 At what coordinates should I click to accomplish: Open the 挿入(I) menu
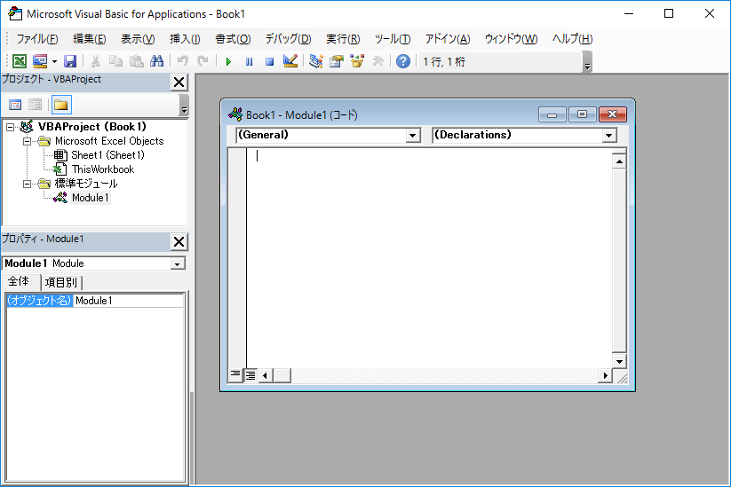click(x=185, y=39)
